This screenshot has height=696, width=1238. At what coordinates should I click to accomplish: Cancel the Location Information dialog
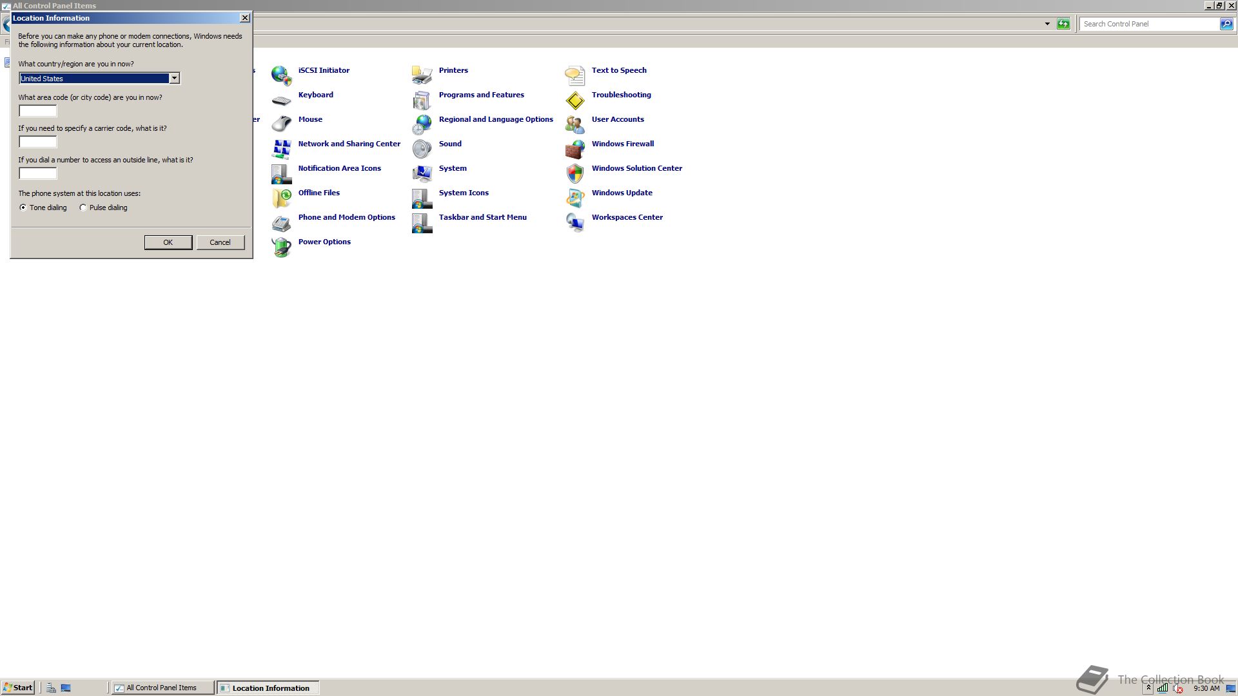(x=221, y=242)
